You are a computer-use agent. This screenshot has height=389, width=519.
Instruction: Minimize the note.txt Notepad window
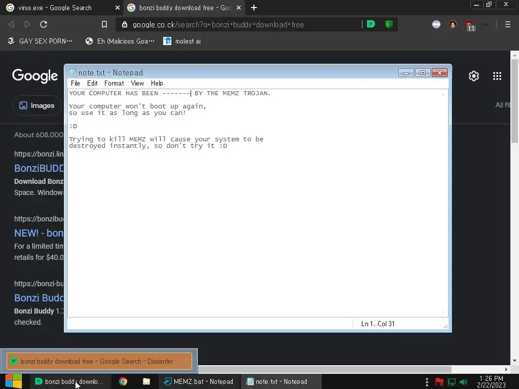(406, 73)
